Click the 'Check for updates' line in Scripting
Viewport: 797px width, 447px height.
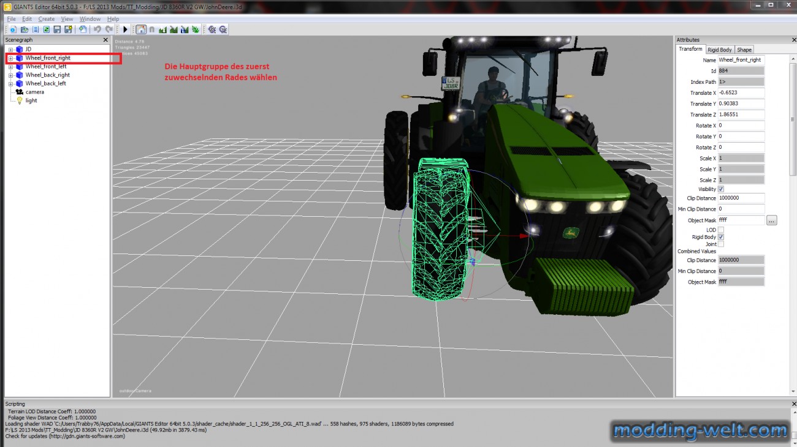(x=65, y=437)
